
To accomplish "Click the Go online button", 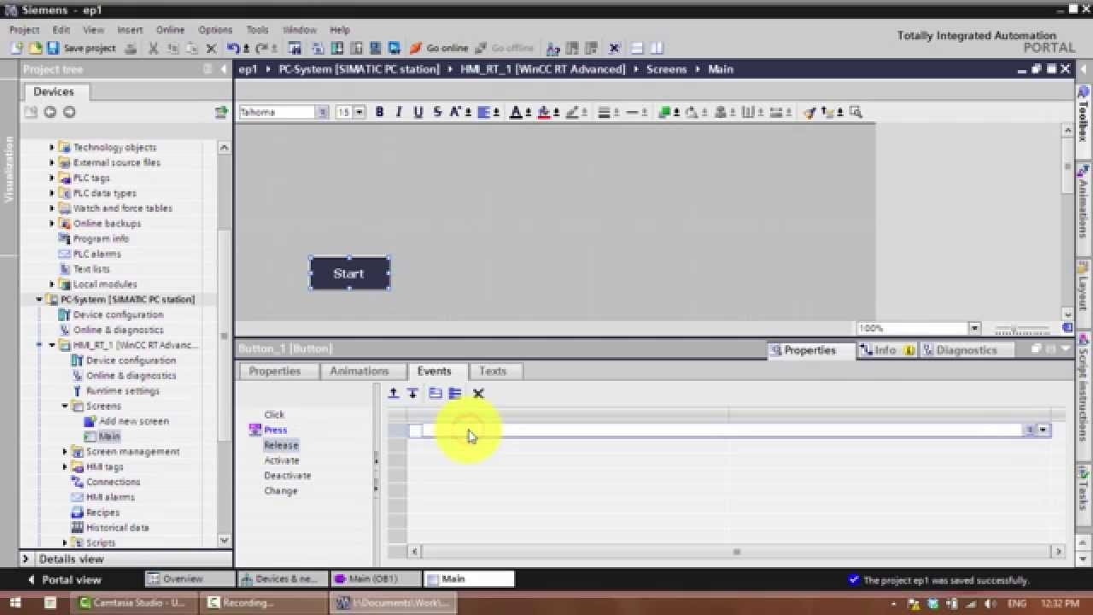I will pyautogui.click(x=439, y=49).
